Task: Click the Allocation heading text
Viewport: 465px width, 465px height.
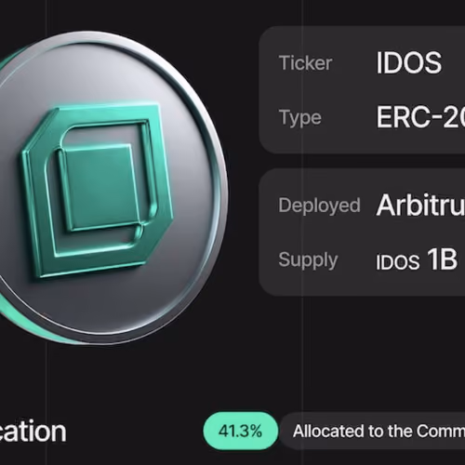Action: tap(33, 432)
